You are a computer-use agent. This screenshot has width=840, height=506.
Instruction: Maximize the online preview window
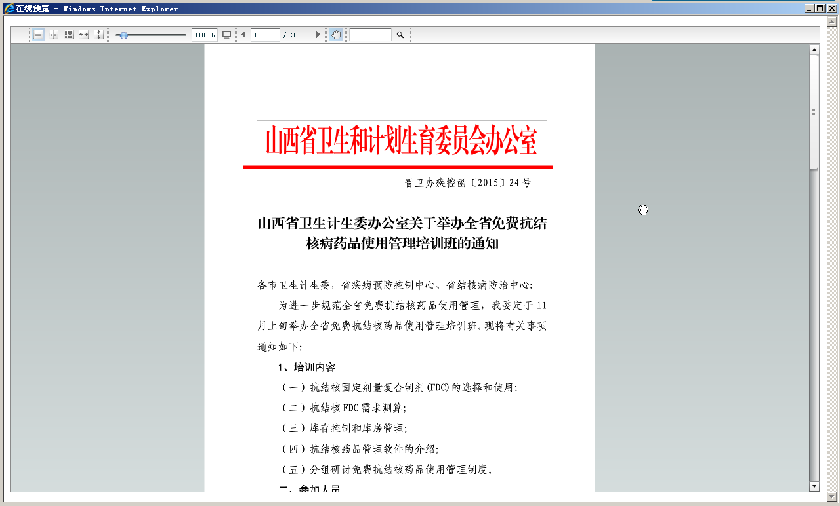point(820,8)
